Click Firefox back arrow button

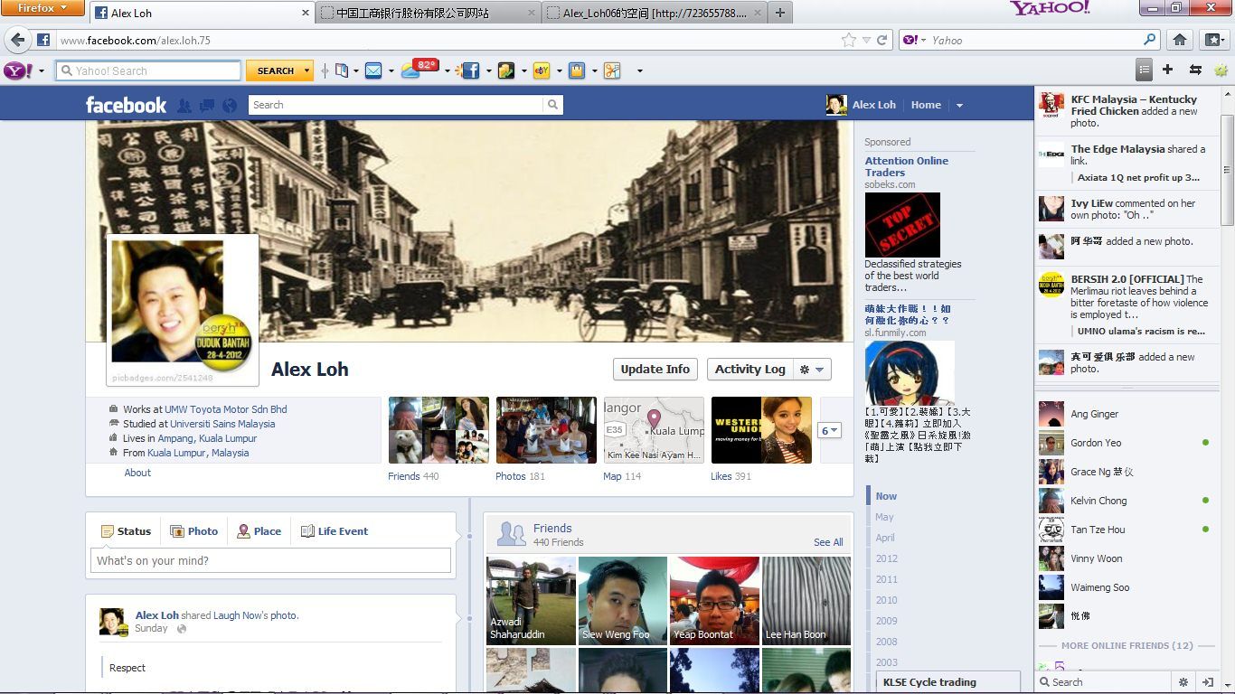(17, 40)
